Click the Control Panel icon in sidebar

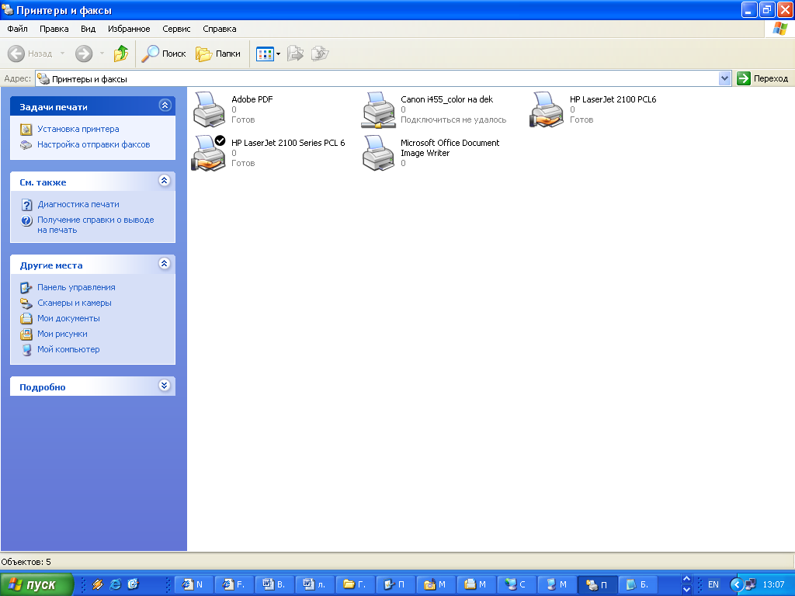(x=26, y=288)
